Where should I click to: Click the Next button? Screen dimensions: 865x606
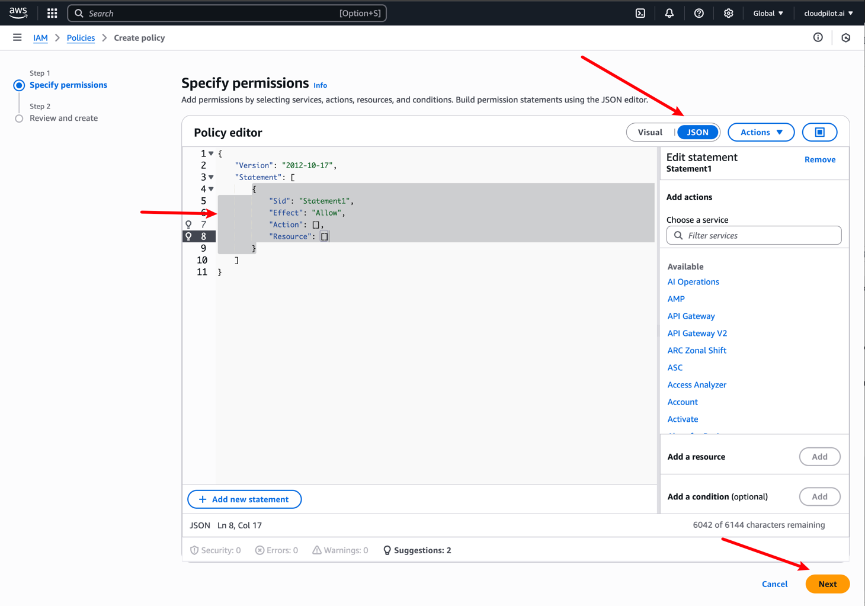[x=827, y=583]
